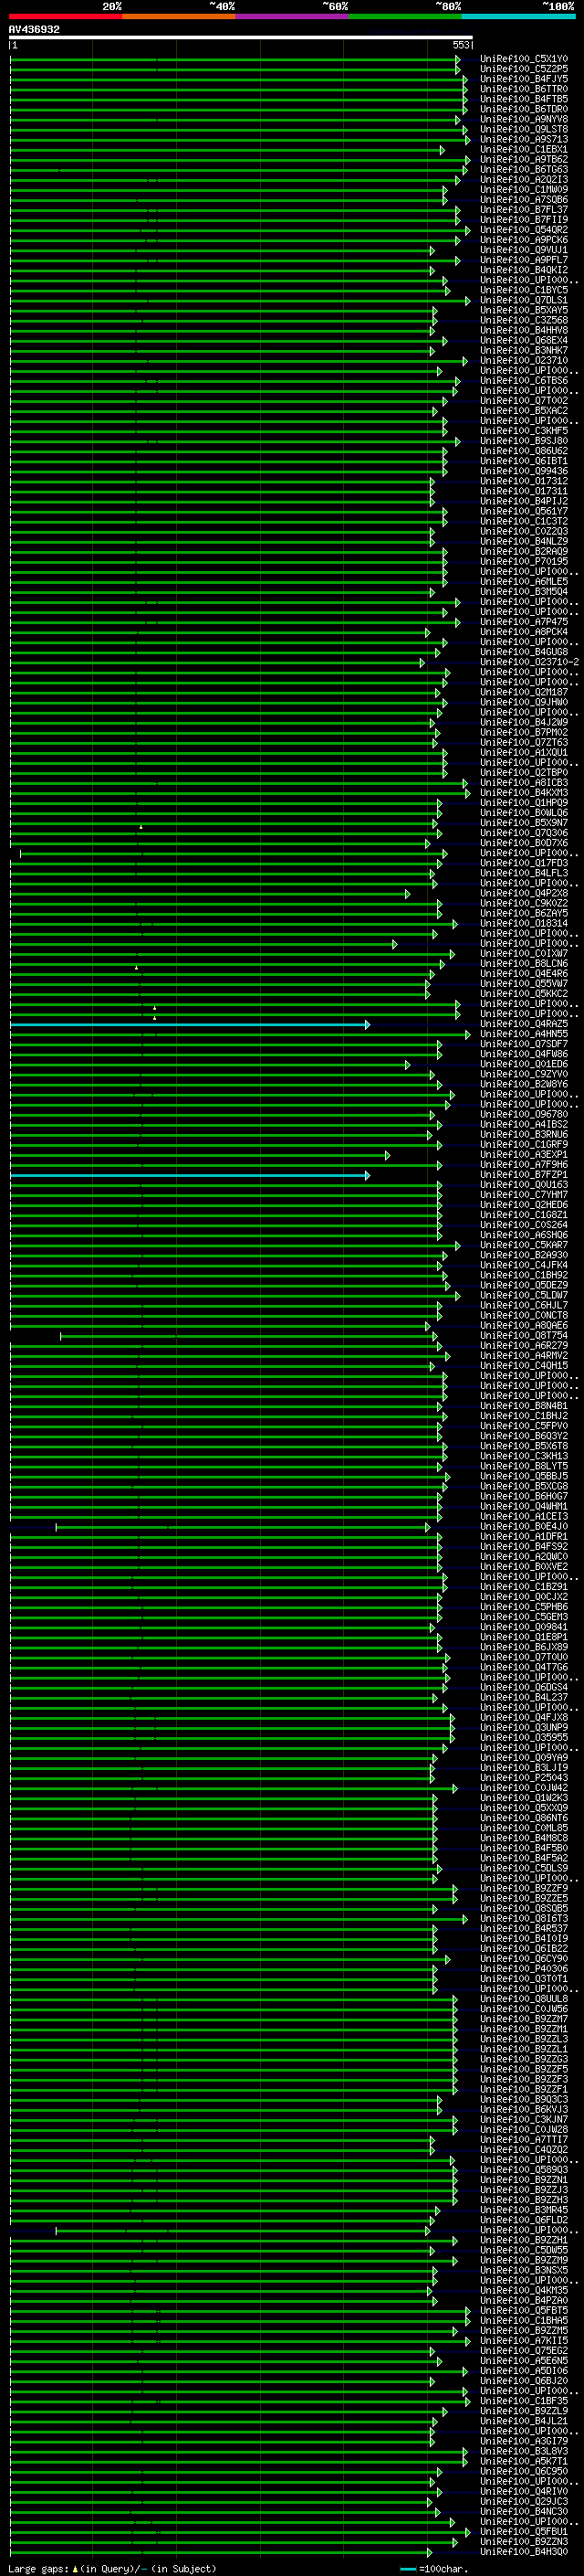Click the UniRef100_Q5DEZ9 entry
Image resolution: width=584 pixels, height=2576 pixels.
tap(524, 1285)
